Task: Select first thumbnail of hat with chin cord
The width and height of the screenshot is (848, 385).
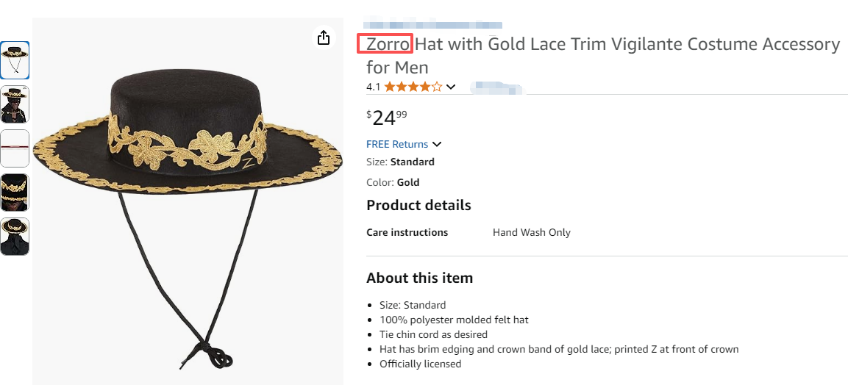Action: point(15,60)
